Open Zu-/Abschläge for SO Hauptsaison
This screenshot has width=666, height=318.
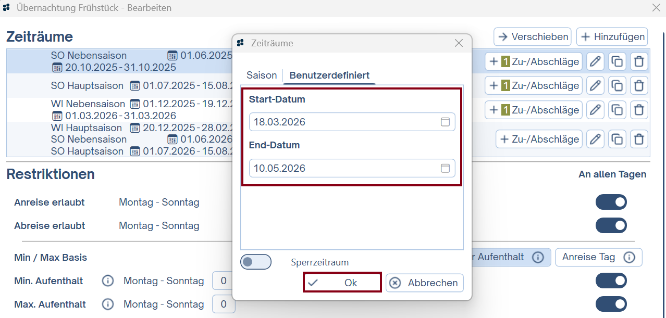click(x=533, y=85)
